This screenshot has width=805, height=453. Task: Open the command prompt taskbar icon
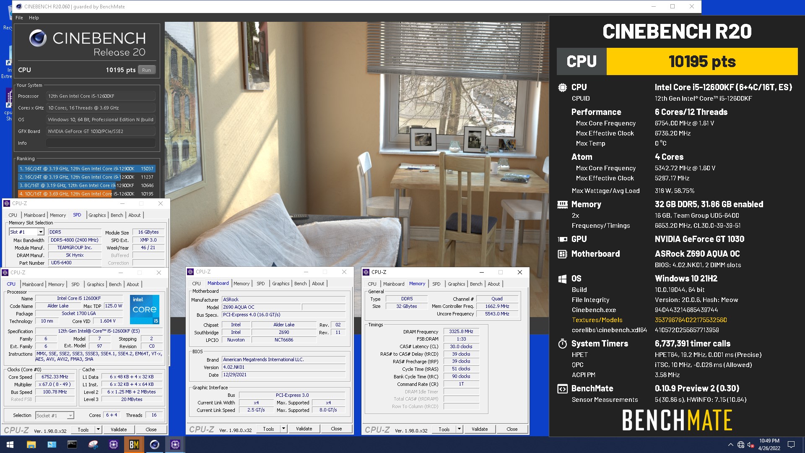[x=72, y=445]
